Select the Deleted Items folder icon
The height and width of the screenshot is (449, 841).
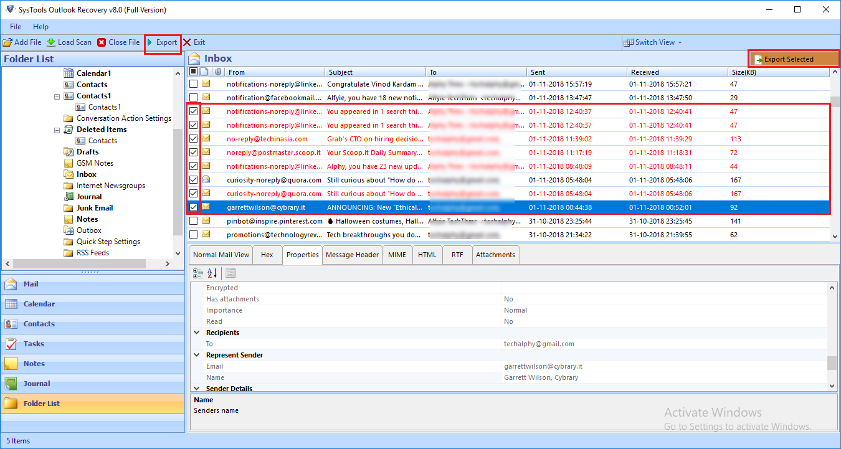69,130
